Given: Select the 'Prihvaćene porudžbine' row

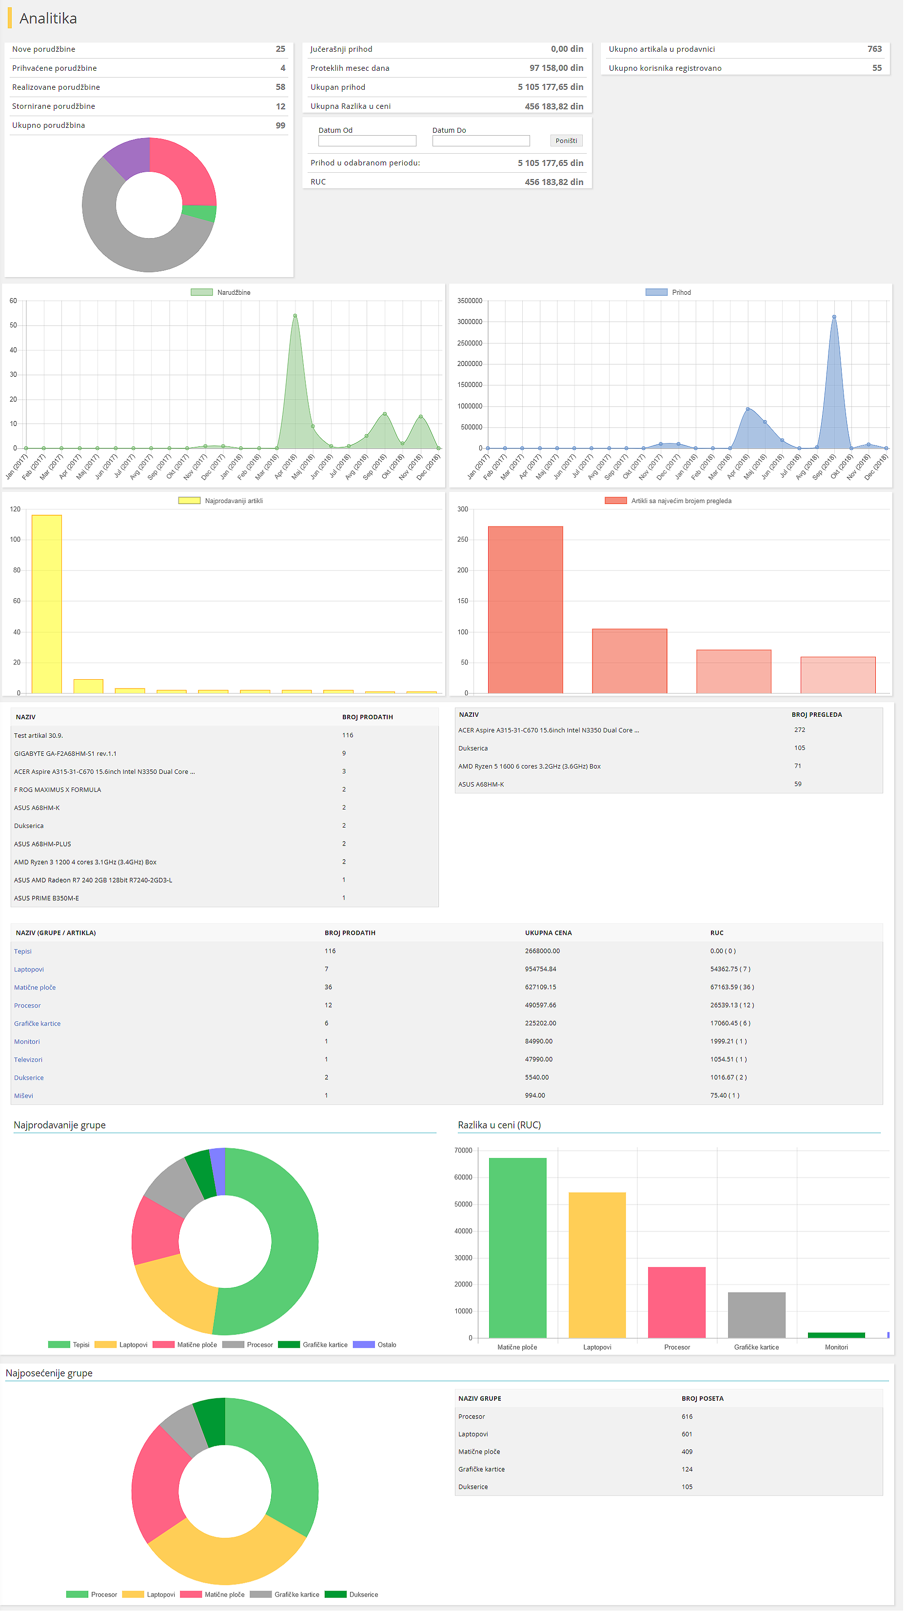Looking at the screenshot, I should click(x=149, y=68).
